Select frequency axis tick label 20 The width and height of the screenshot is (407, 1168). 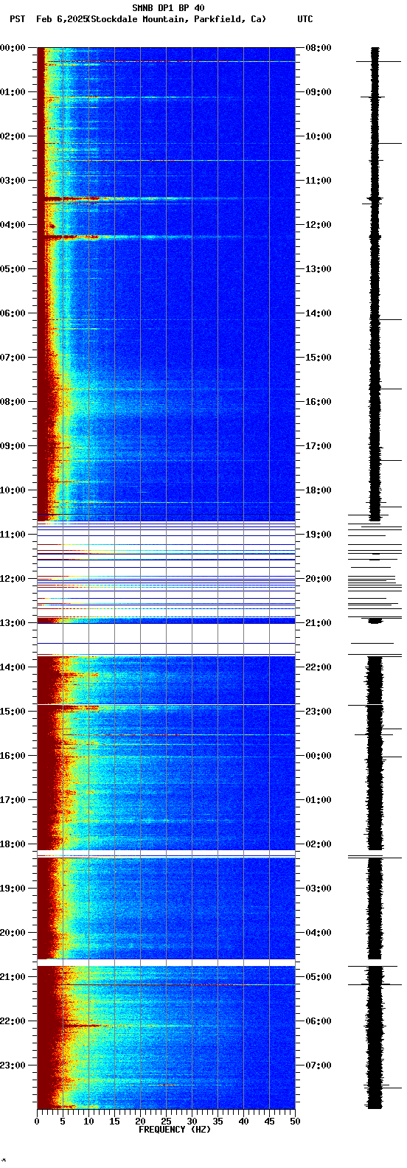point(140,1122)
